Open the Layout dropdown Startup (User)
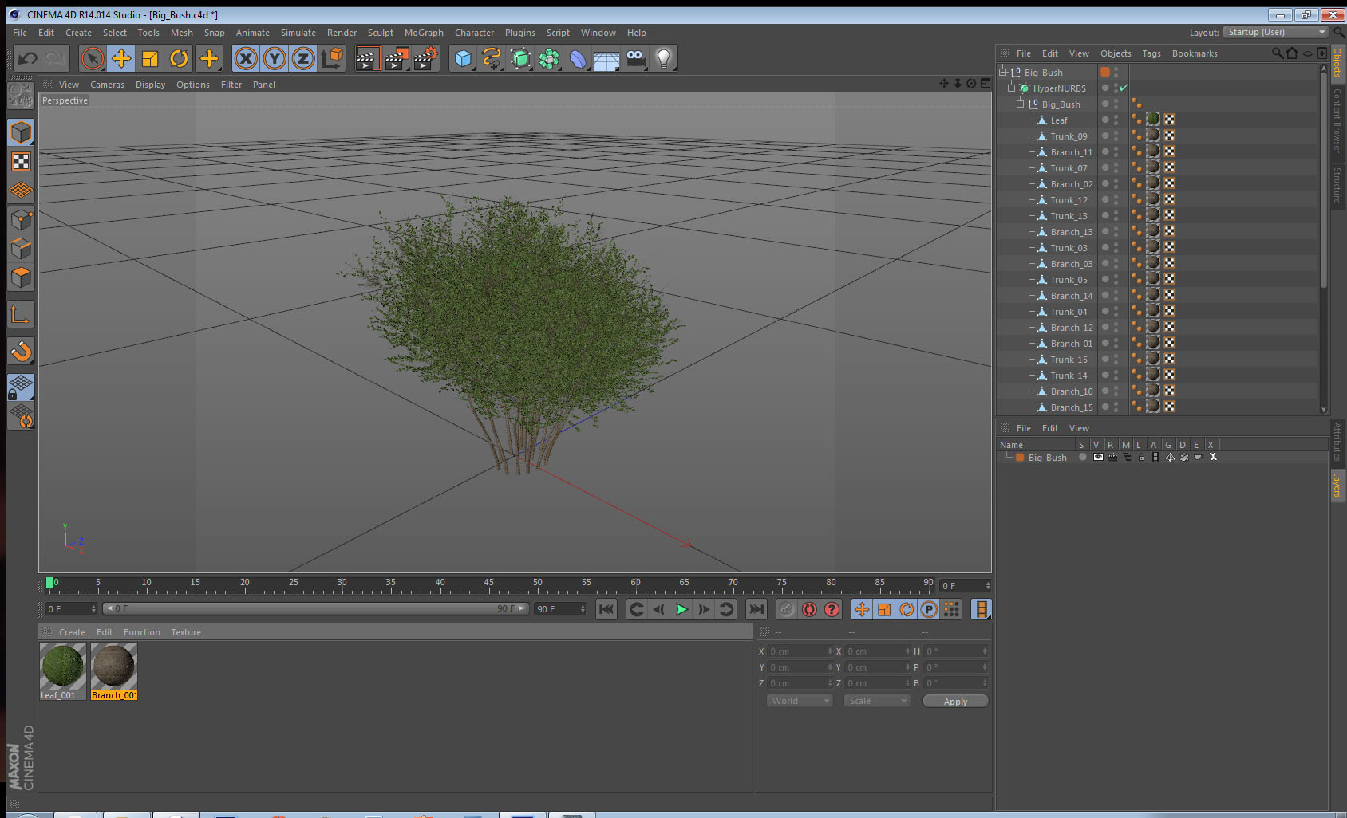 coord(1275,32)
